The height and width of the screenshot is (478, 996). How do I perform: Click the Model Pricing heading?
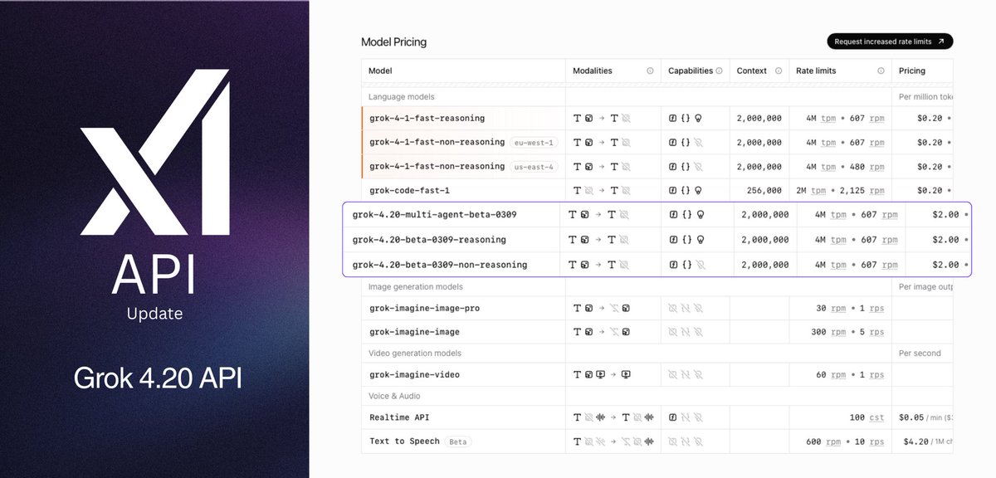point(393,41)
